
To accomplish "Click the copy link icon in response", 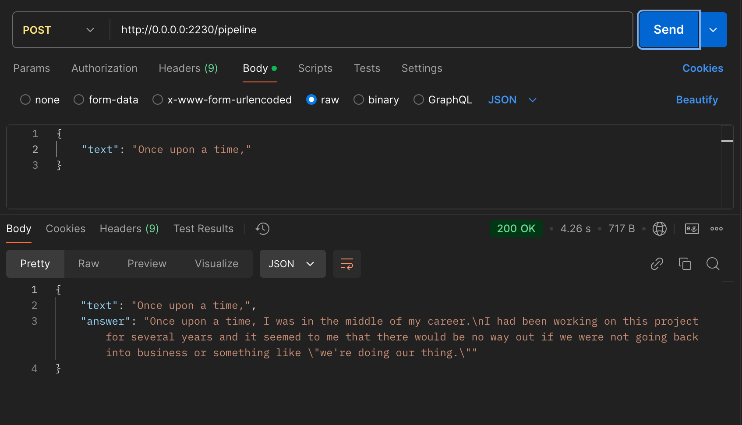I will tap(657, 264).
